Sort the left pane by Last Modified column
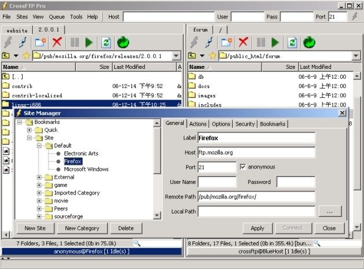 pyautogui.click(x=144, y=67)
